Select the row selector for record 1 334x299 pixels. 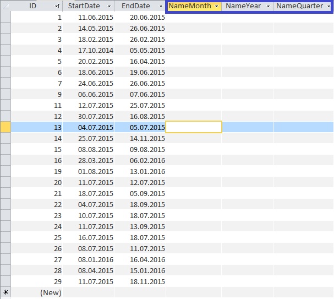coord(6,17)
